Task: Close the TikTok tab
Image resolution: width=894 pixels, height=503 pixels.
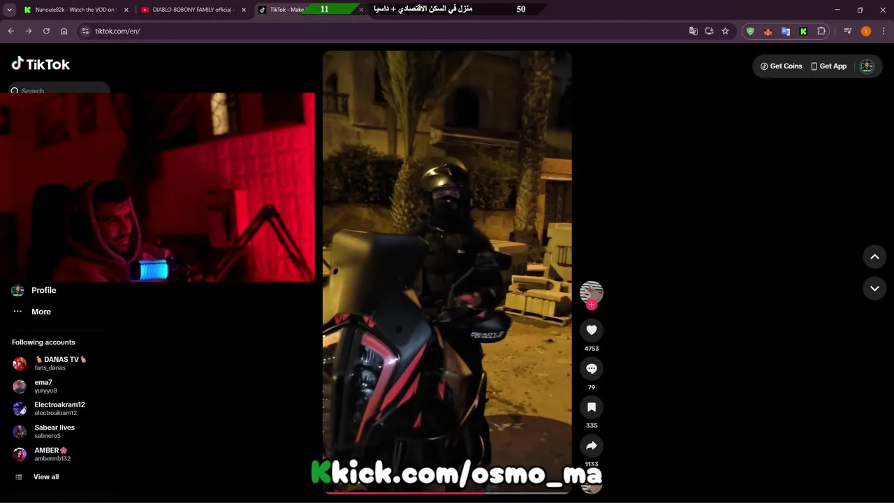Action: (x=361, y=10)
